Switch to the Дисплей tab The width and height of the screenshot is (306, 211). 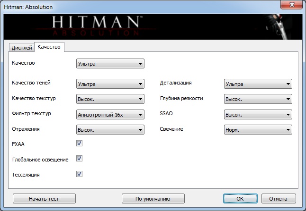22,48
